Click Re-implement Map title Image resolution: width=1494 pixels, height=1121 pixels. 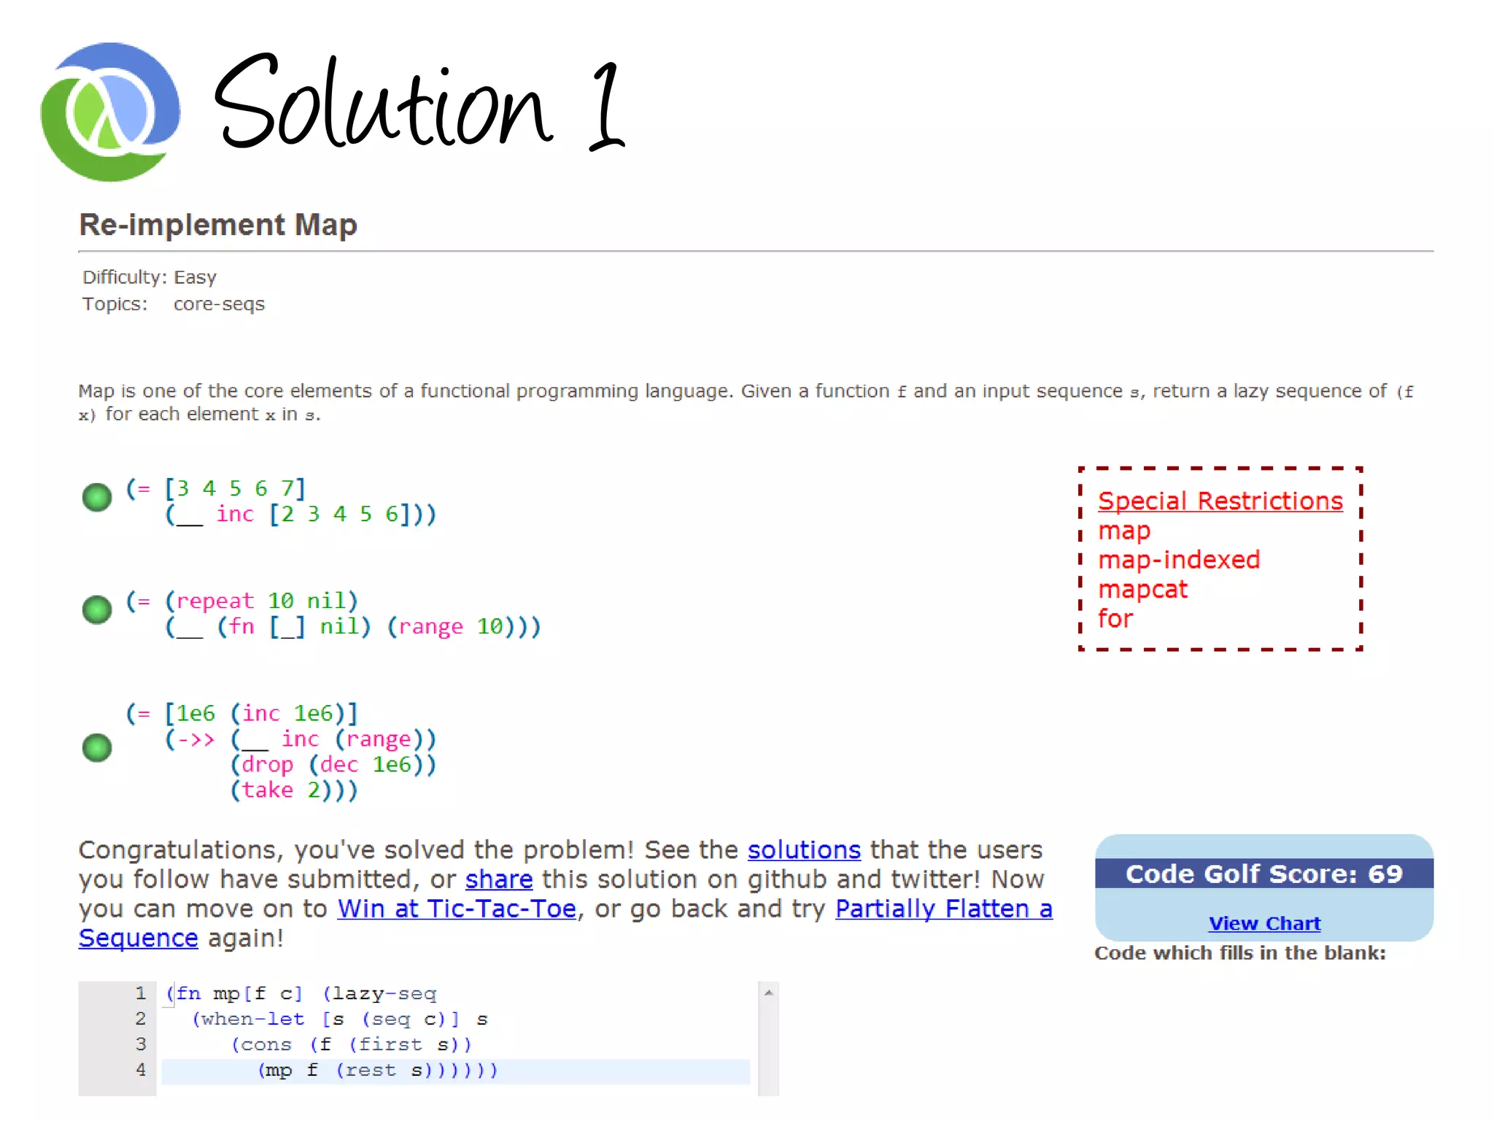(218, 225)
